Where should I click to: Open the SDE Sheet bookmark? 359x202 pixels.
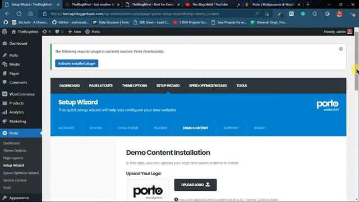pos(151,22)
